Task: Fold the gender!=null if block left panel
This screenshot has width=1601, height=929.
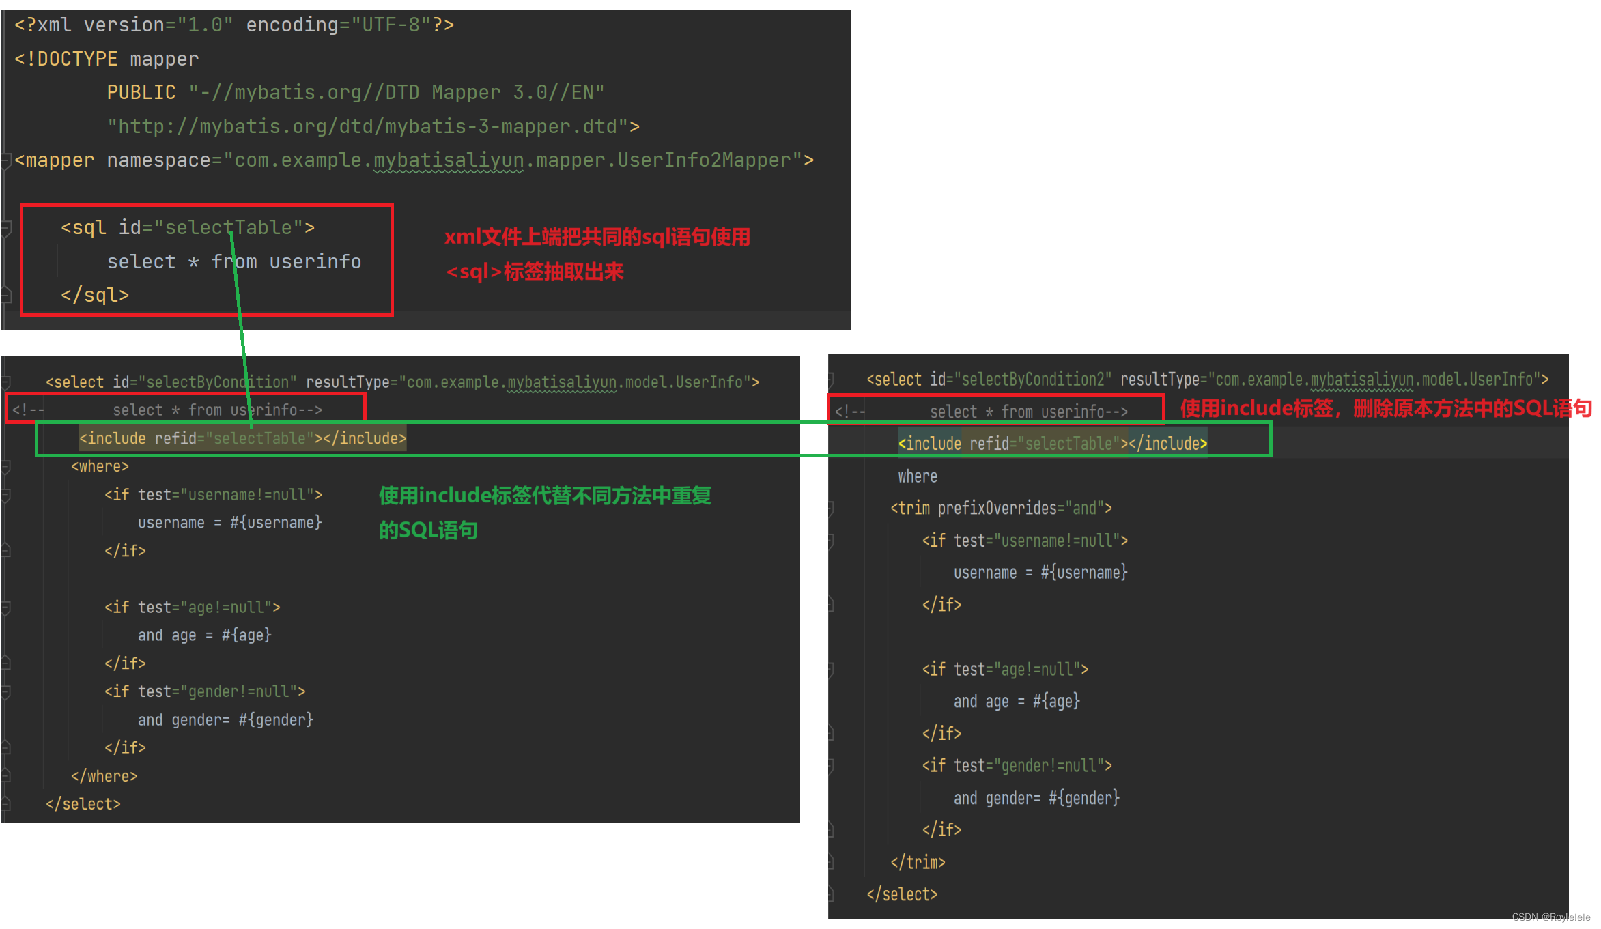Action: click(6, 692)
